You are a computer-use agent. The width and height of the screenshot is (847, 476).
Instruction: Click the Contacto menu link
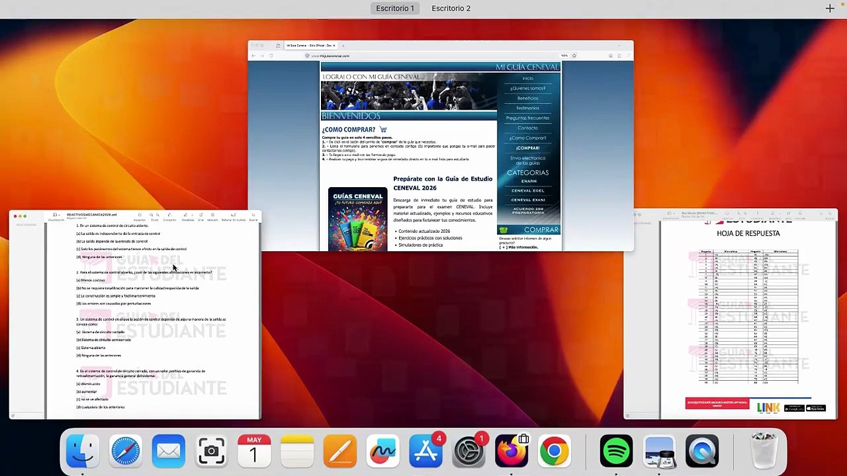point(527,128)
